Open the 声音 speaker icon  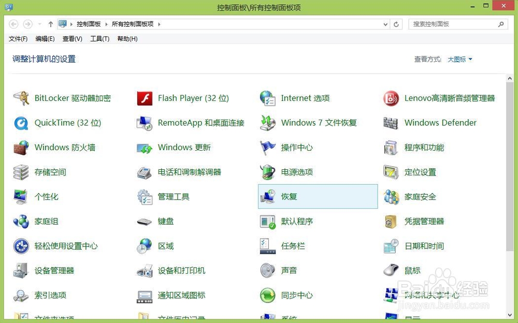tap(268, 271)
